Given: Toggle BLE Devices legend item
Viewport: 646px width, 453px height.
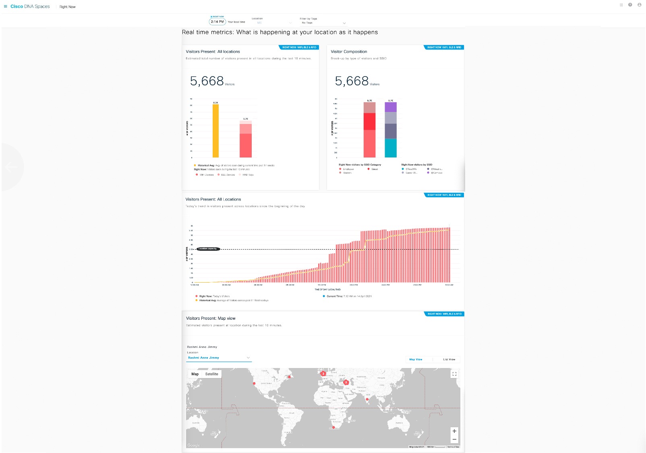Looking at the screenshot, I should pos(226,175).
